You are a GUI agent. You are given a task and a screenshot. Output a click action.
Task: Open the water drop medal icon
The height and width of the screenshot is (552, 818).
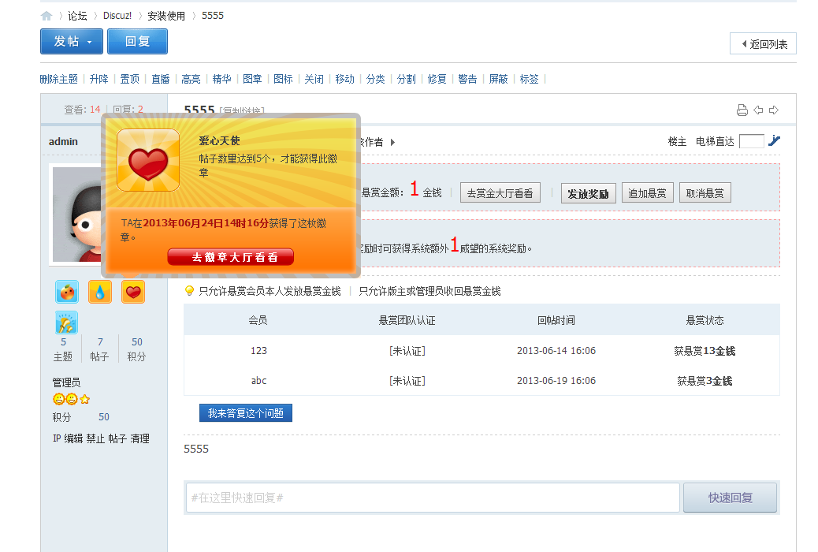coord(100,292)
